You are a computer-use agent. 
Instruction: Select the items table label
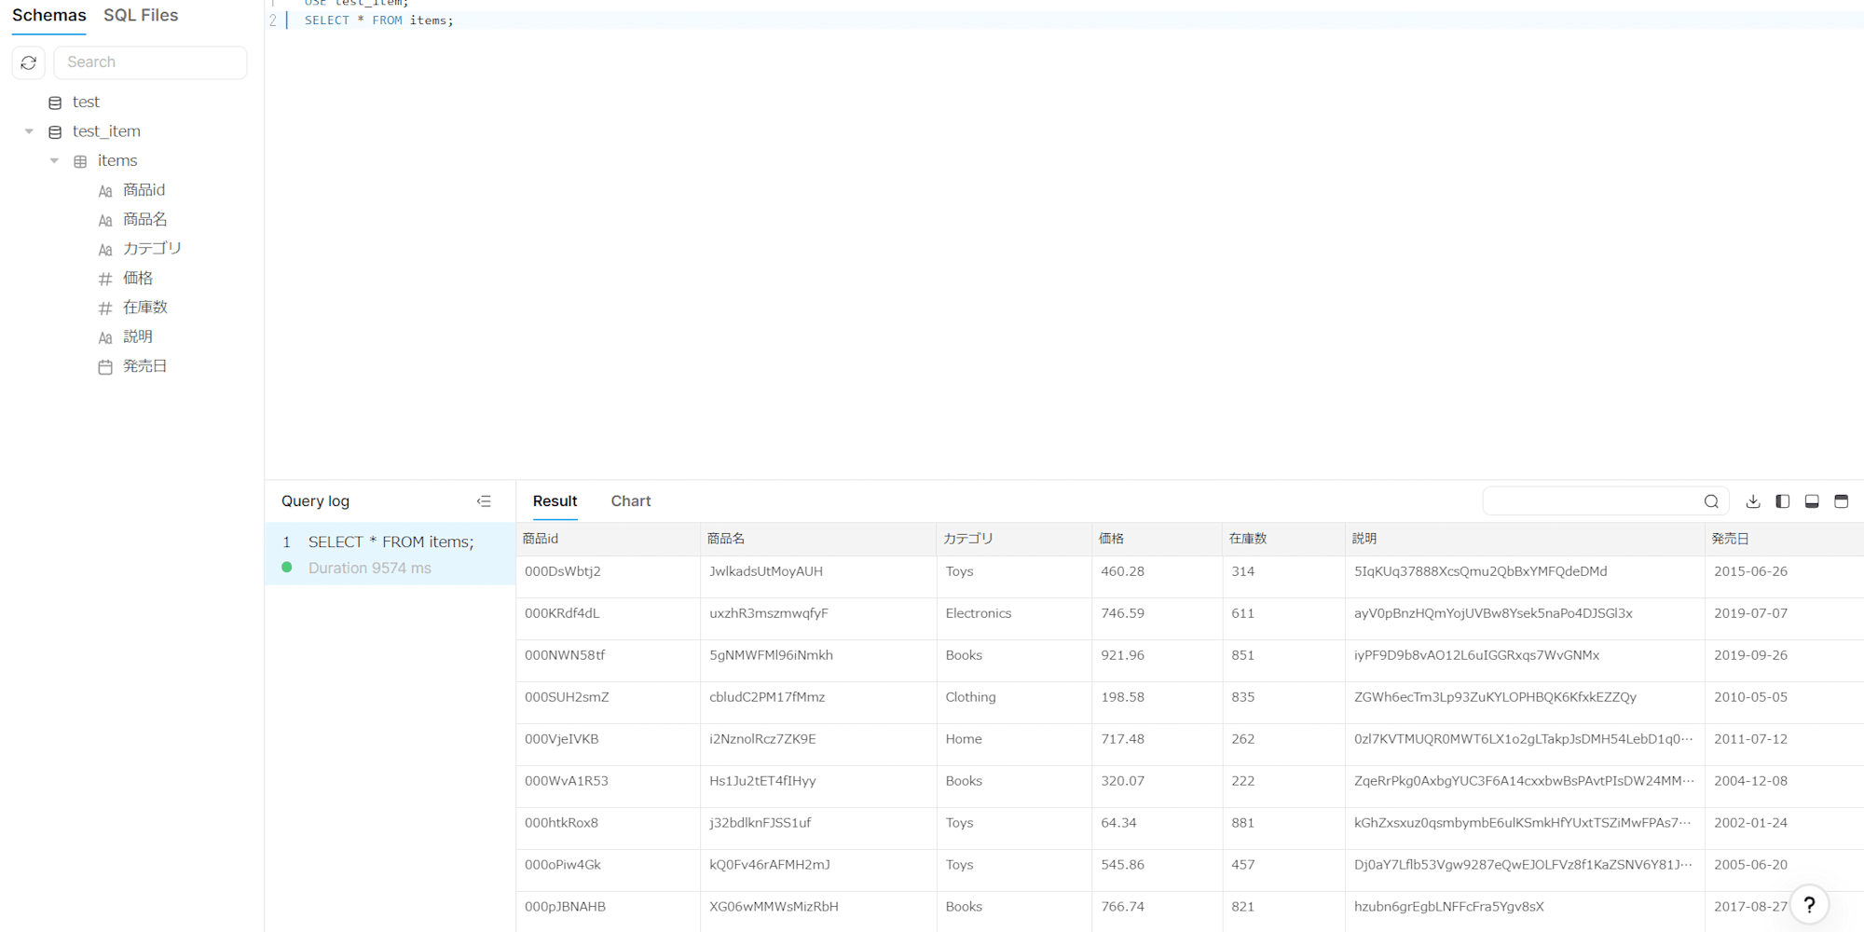click(117, 161)
